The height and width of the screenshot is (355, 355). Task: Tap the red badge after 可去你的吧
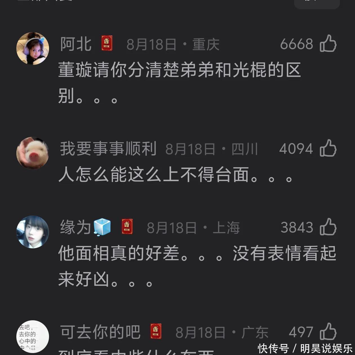coord(156,332)
